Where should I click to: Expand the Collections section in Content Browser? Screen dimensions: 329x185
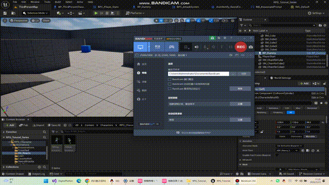[4, 167]
